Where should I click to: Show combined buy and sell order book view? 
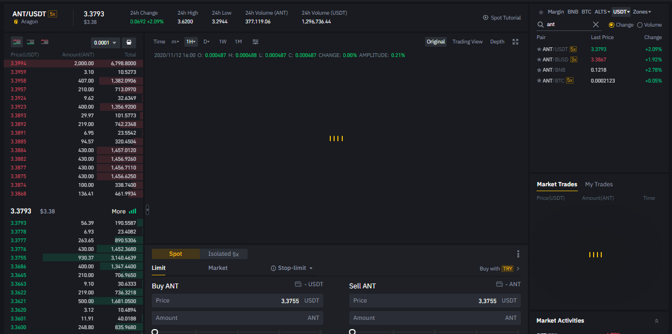pos(17,42)
